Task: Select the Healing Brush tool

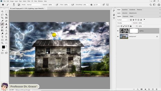Action: point(6,21)
